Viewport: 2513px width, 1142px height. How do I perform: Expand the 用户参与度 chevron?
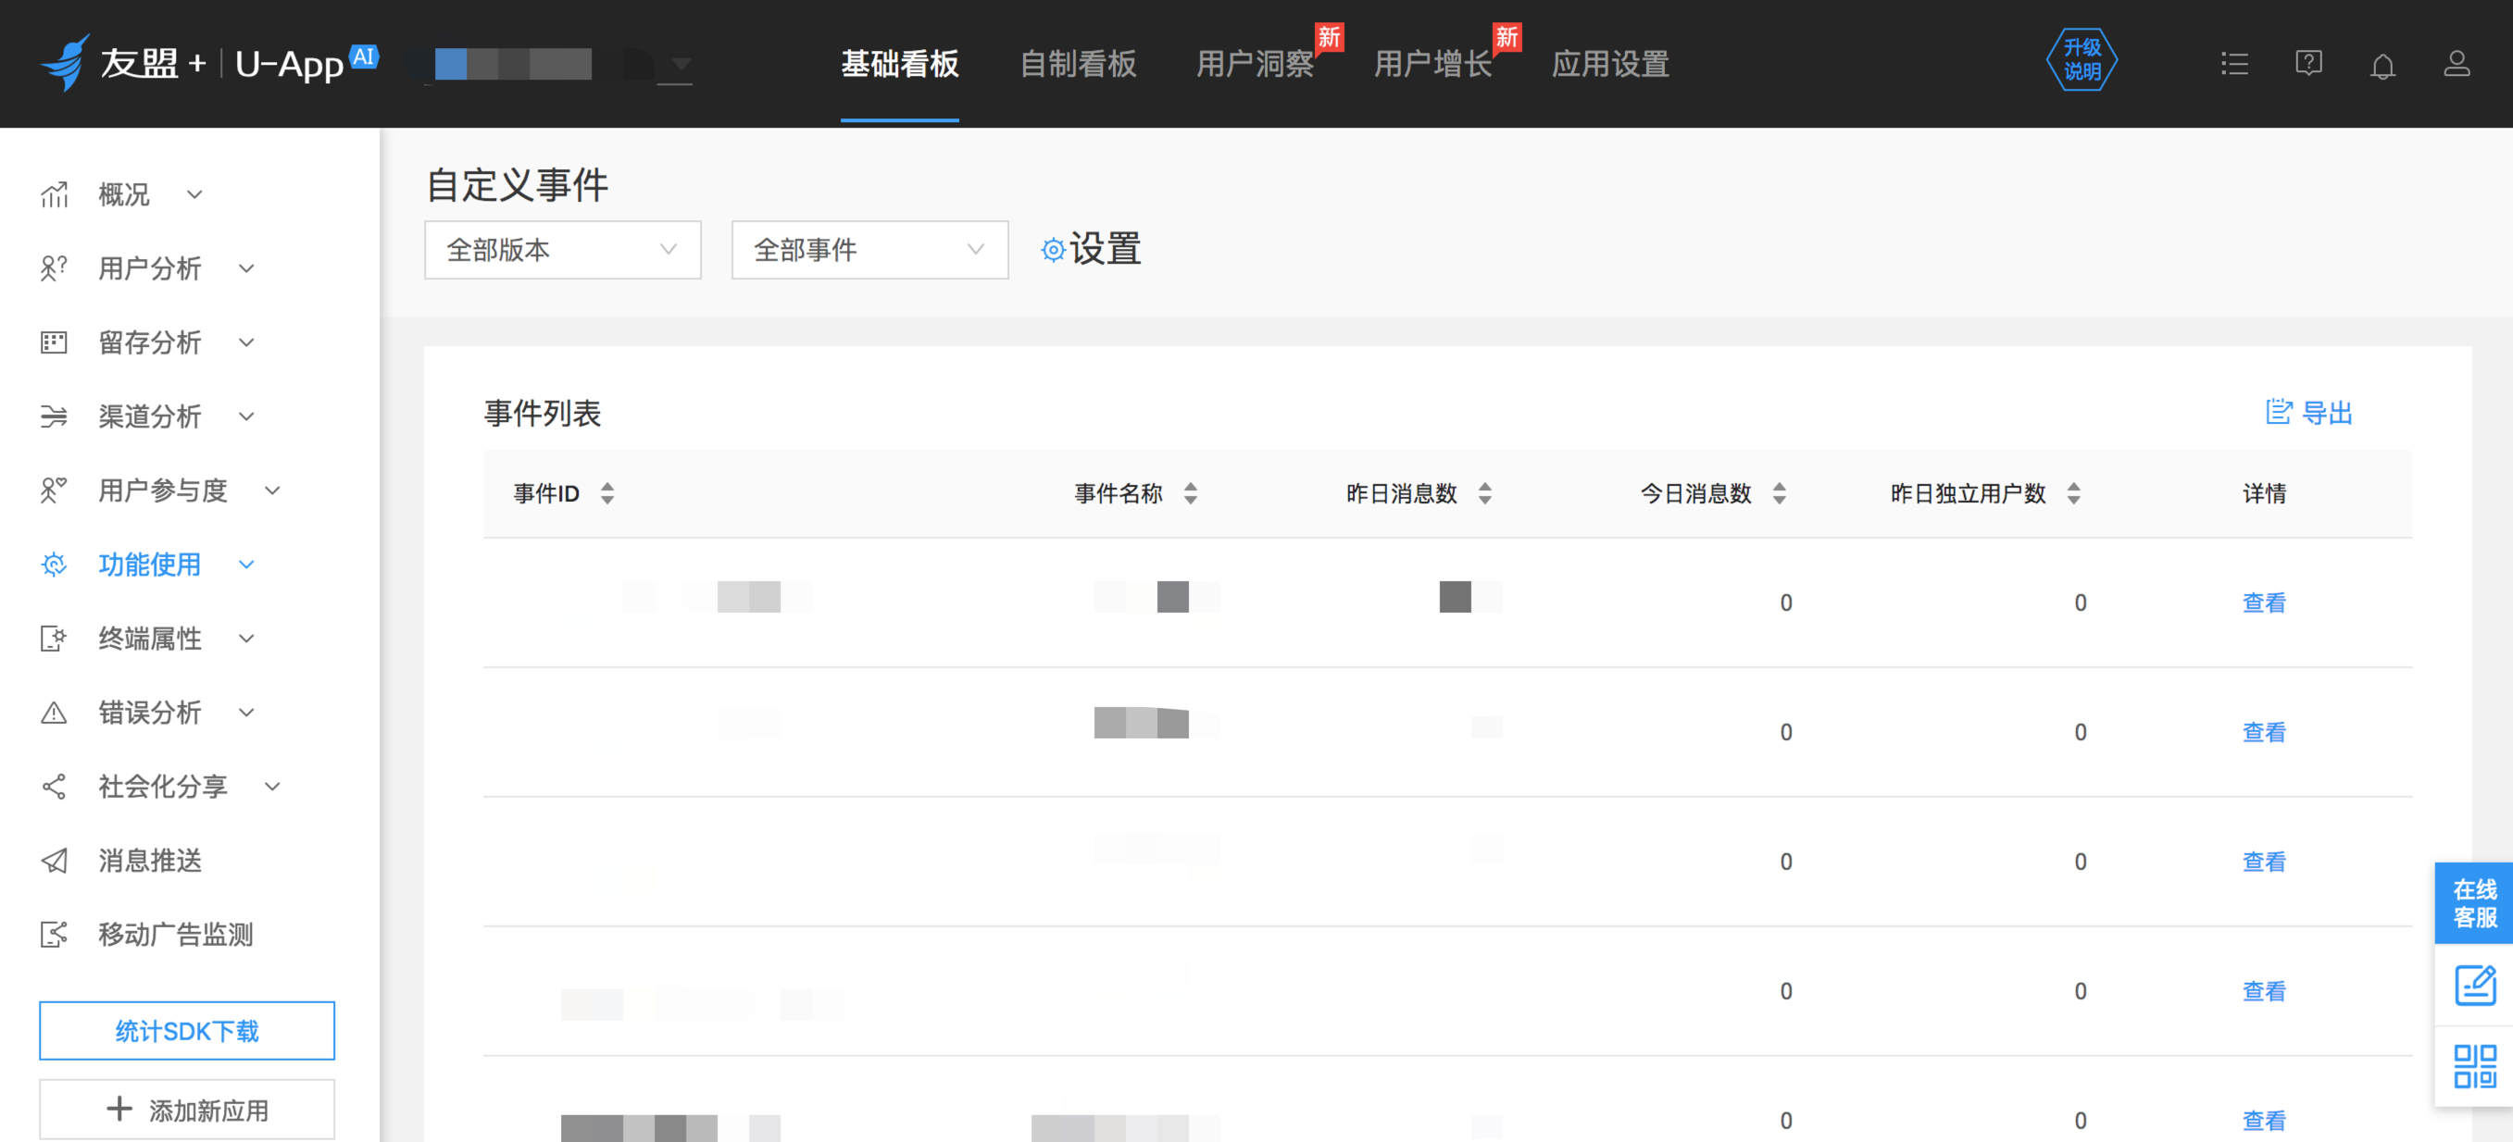[x=273, y=490]
